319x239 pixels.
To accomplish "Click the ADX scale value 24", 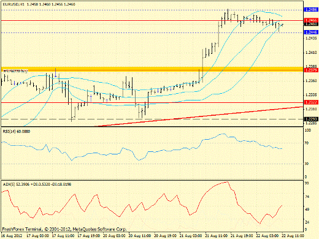I will coord(307,222).
